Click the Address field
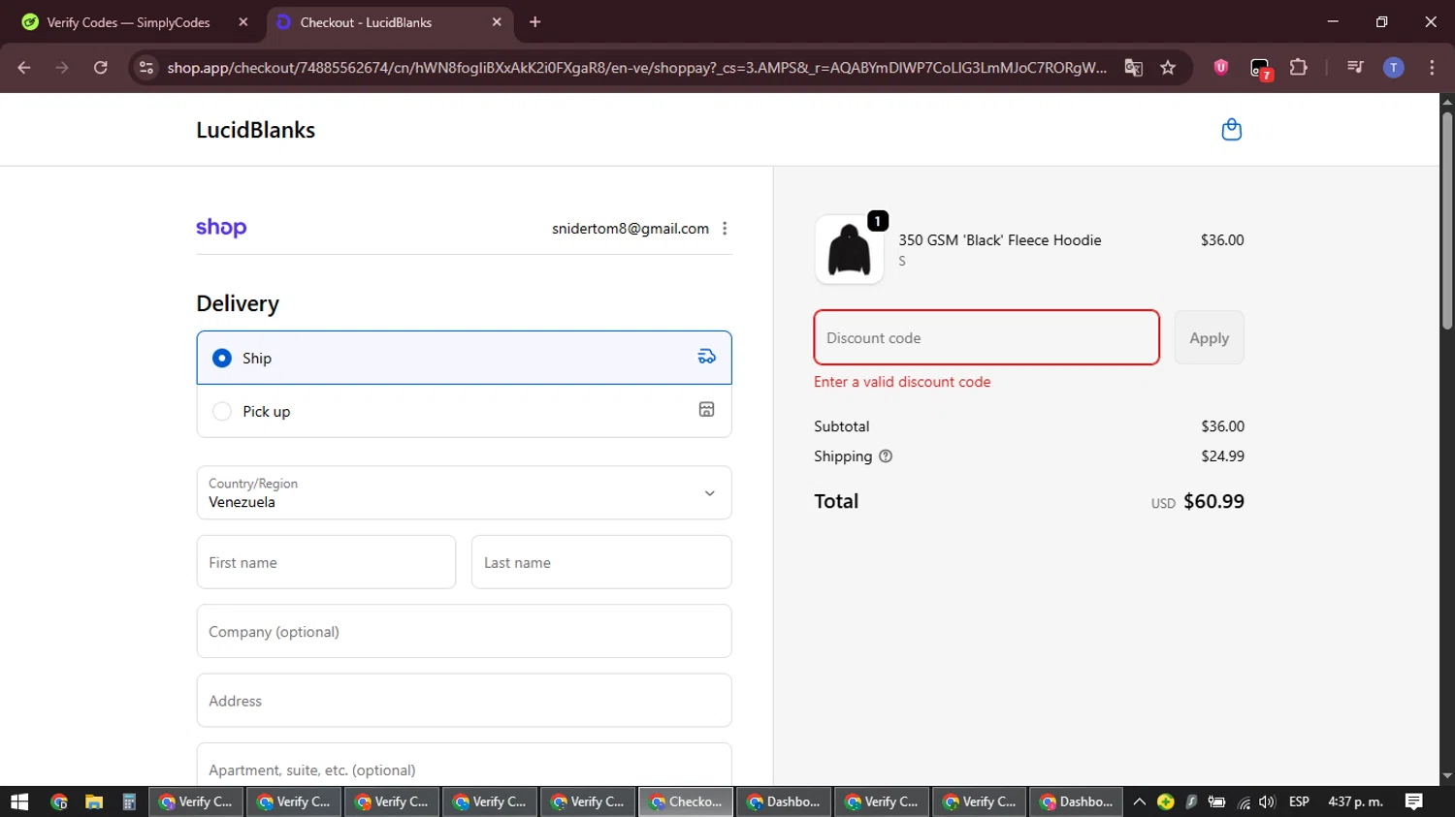The image size is (1455, 817). tap(464, 700)
